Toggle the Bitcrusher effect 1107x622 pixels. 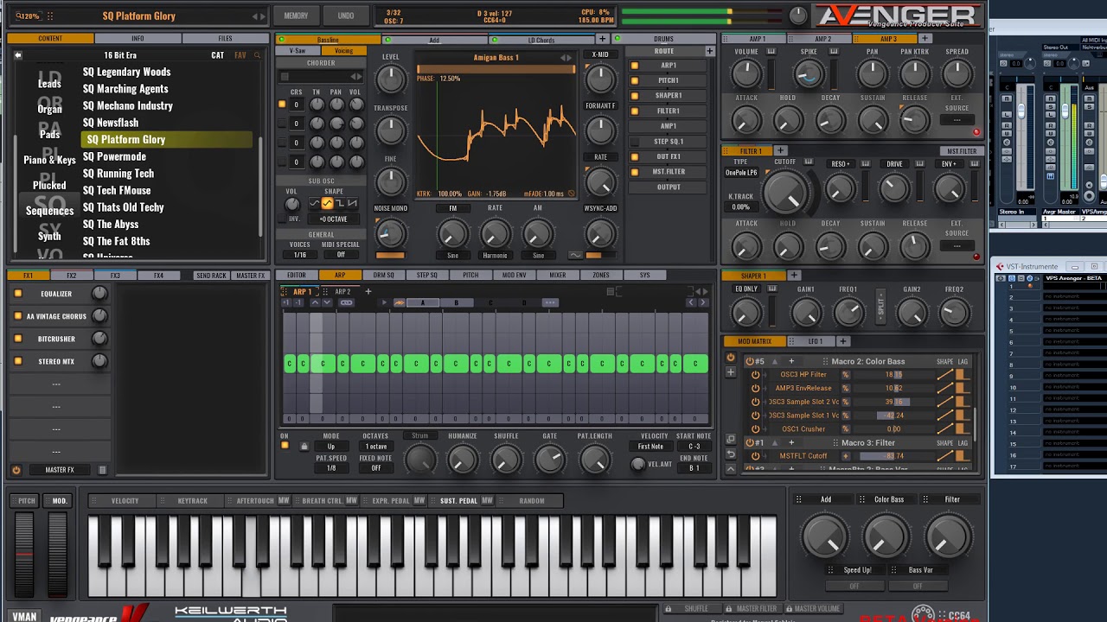point(17,339)
